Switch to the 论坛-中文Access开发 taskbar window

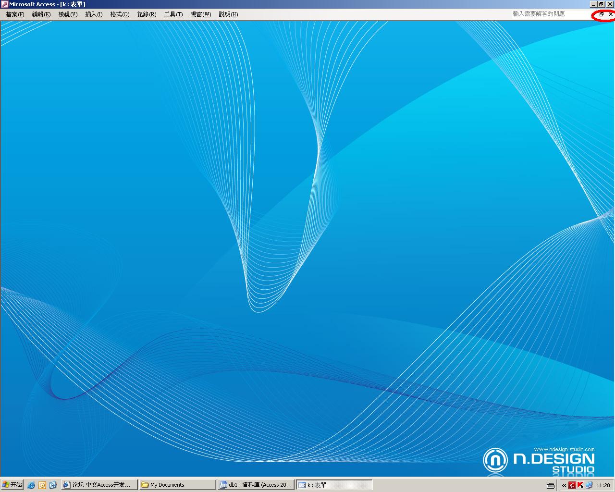[x=99, y=485]
